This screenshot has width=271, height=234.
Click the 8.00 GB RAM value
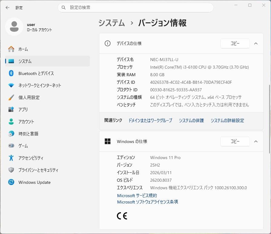157,75
